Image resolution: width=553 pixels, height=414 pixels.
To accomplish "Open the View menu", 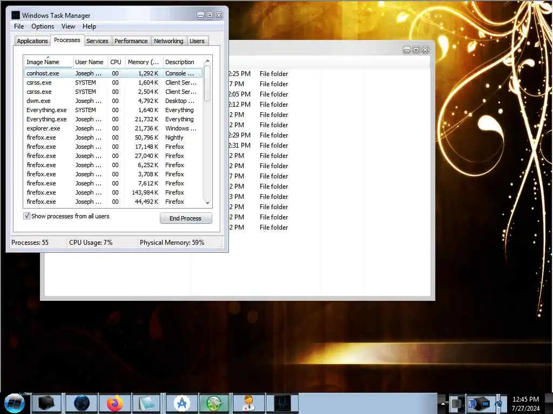I will 68,26.
